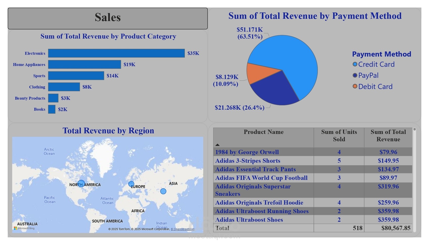Select the Home Appliances revenue bar

[85, 64]
